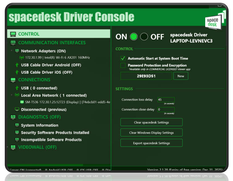The image size is (233, 181).
Task: Select USB Cable Driver Android (OFF)
Action: click(51, 65)
